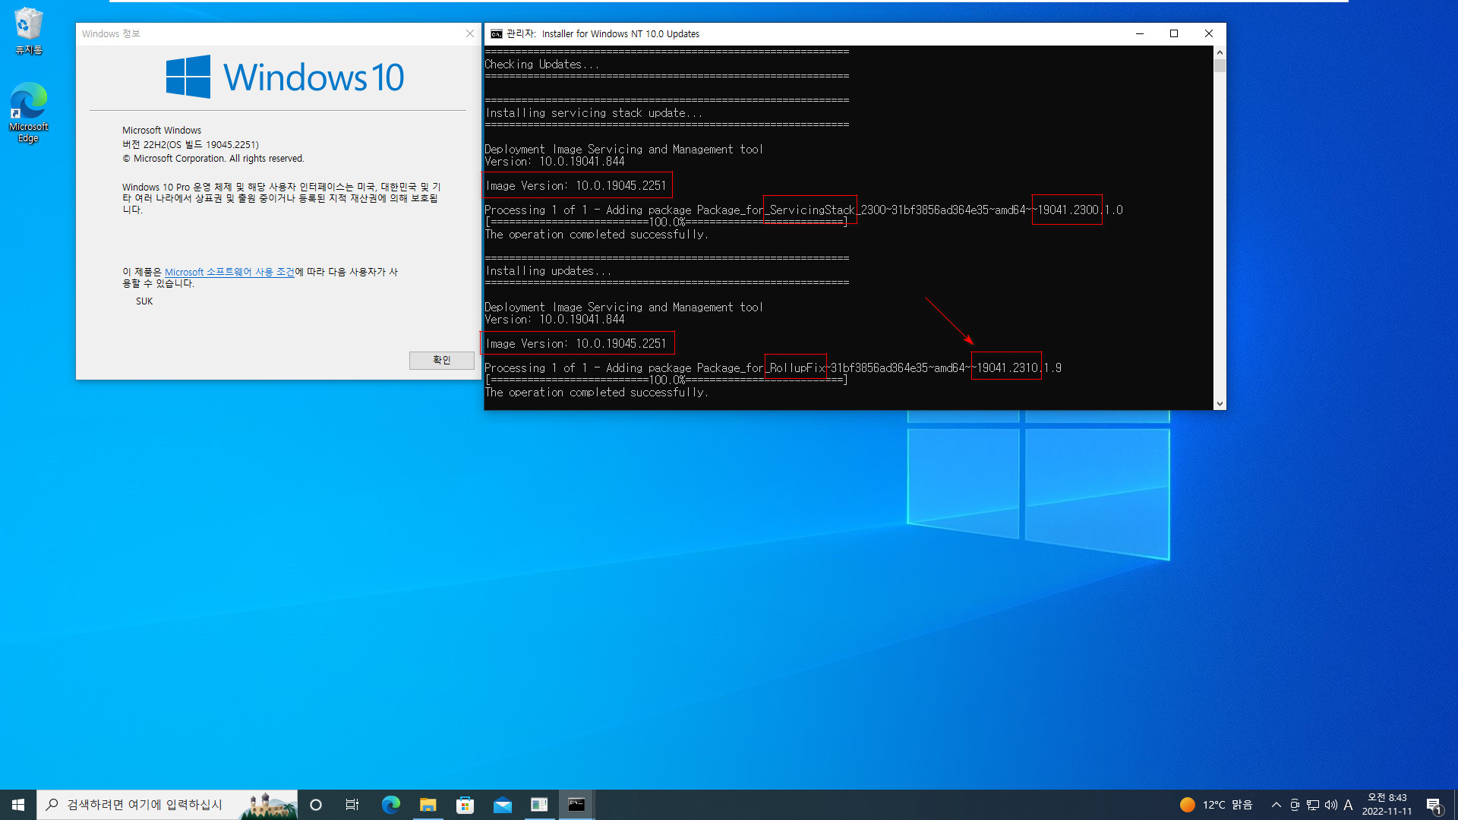Viewport: 1458px width, 820px height.
Task: Open the volume tray icon
Action: [1331, 805]
